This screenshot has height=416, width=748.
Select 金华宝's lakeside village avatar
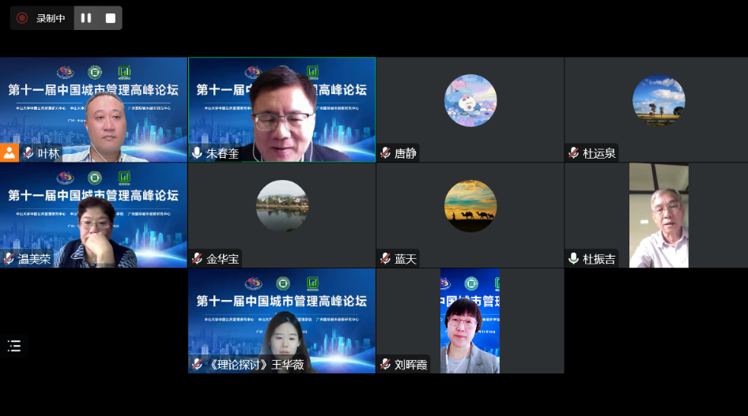[282, 206]
